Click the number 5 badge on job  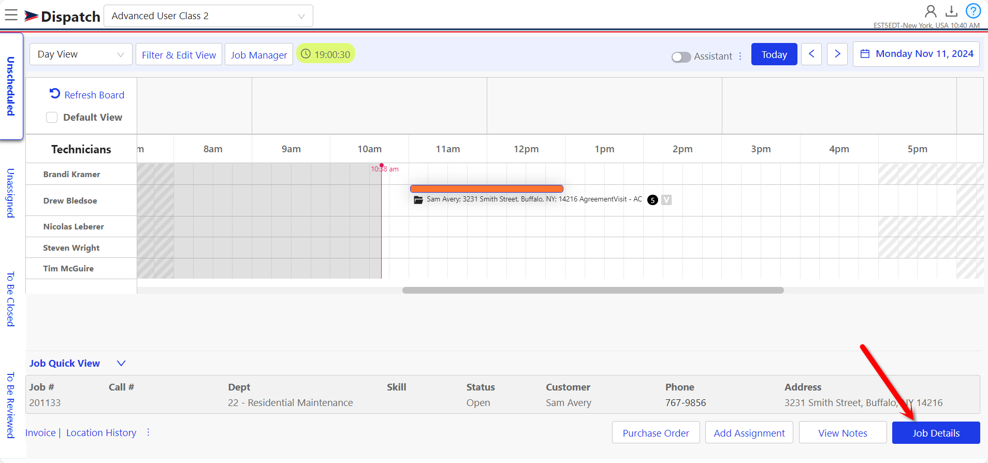(x=652, y=200)
